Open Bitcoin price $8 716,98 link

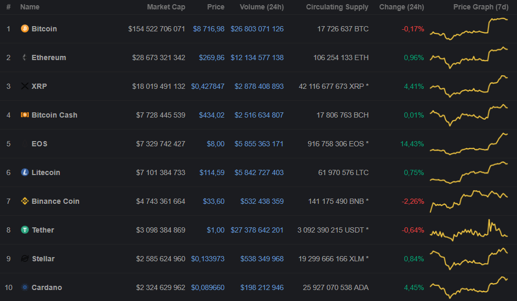pos(208,29)
